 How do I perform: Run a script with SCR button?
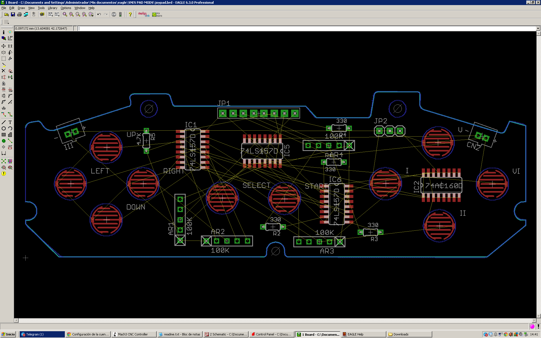click(x=50, y=14)
